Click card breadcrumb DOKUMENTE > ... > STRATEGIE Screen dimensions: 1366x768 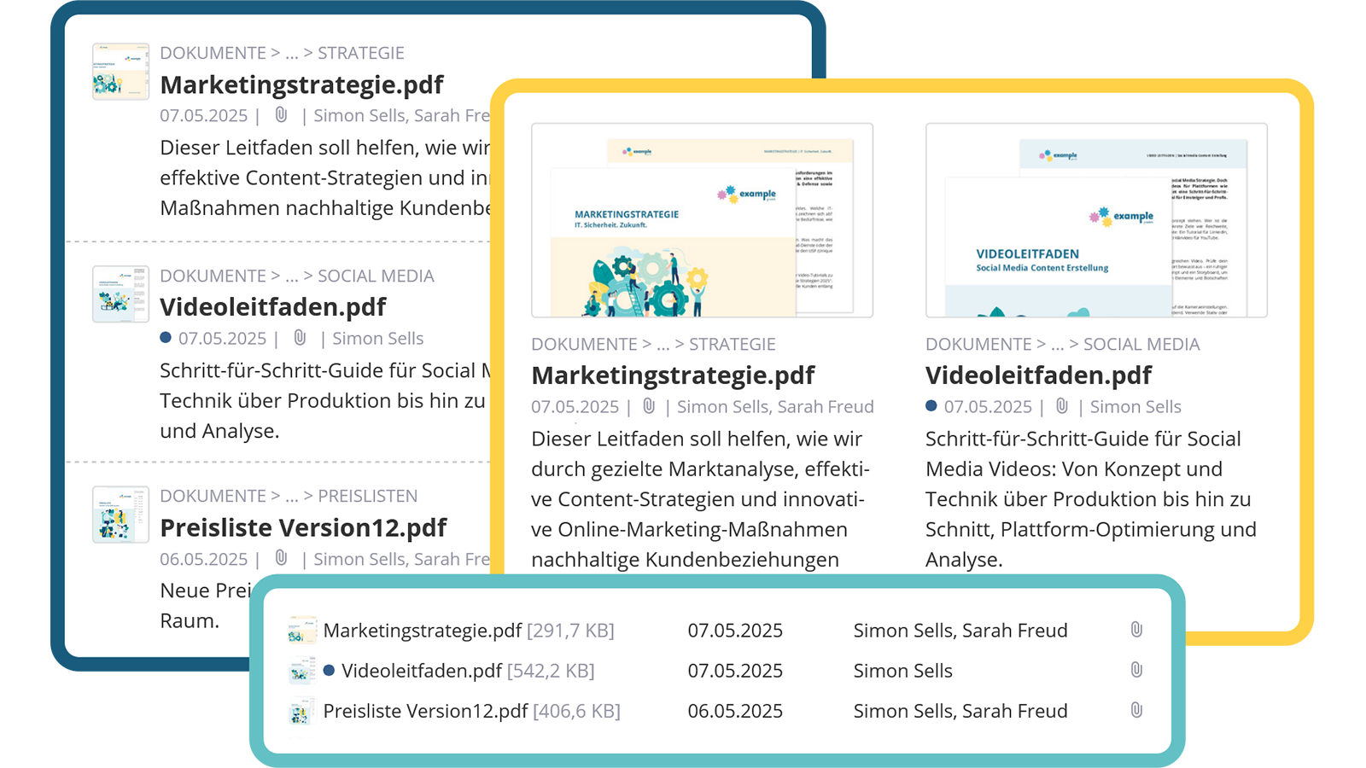pos(653,344)
